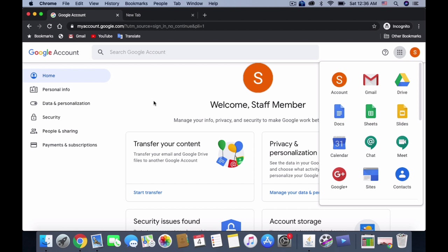Open the Edit menu
Image resolution: width=448 pixels, height=252 pixels.
[x=79, y=3]
